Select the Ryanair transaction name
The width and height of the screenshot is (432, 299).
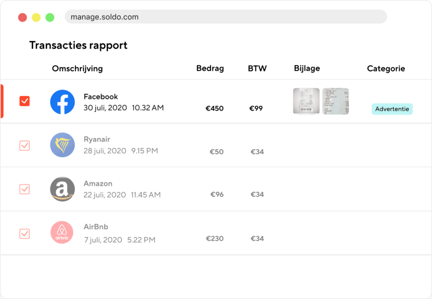pyautogui.click(x=97, y=139)
